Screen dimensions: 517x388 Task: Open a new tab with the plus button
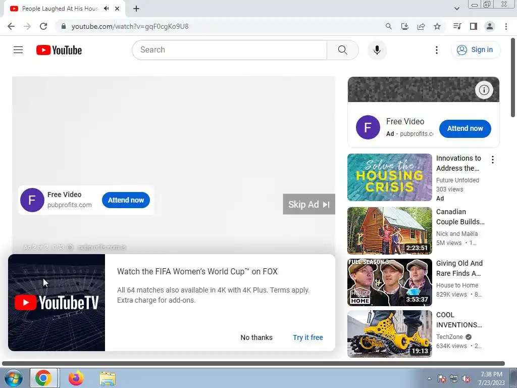136,9
